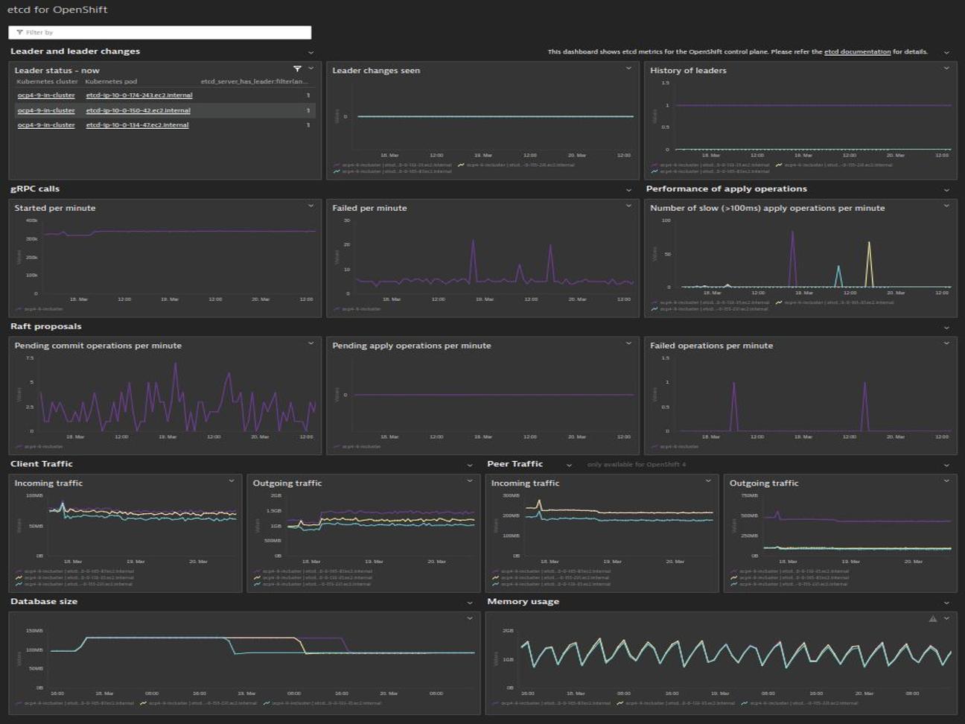Image resolution: width=965 pixels, height=724 pixels.
Task: Click the legend entry under Failed operations per minute chart
Action: (x=675, y=447)
